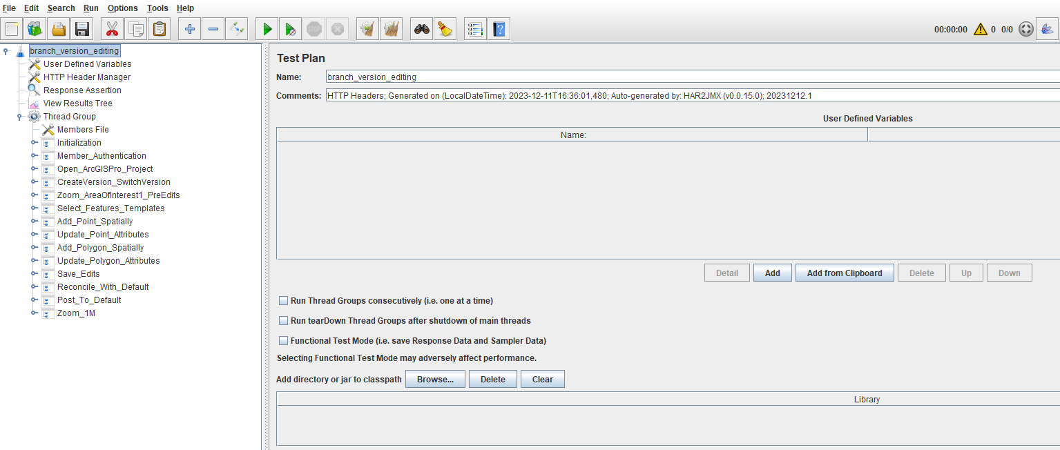Viewport: 1060px width, 450px height.
Task: Click the Detail button
Action: (727, 273)
